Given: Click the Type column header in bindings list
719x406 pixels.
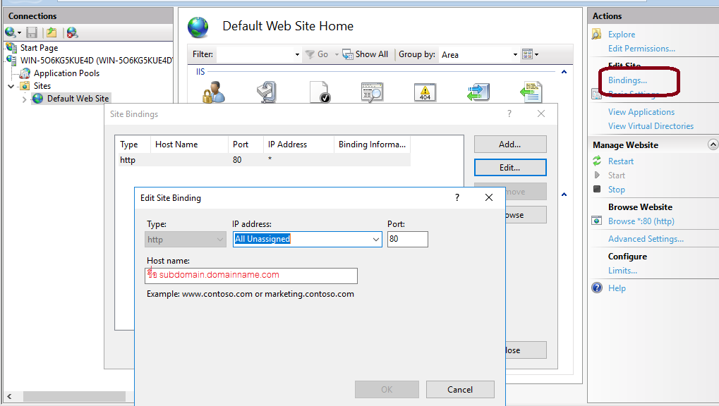Looking at the screenshot, I should tap(133, 144).
